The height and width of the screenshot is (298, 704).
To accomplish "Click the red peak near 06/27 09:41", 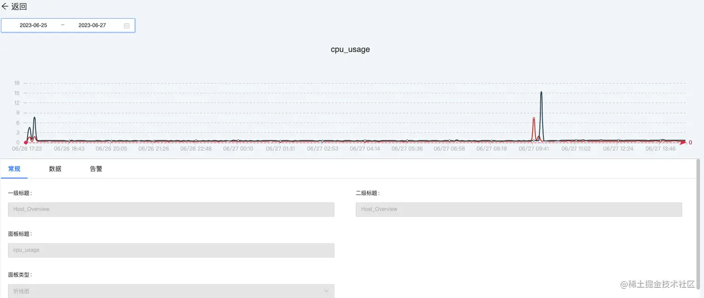I will 534,119.
